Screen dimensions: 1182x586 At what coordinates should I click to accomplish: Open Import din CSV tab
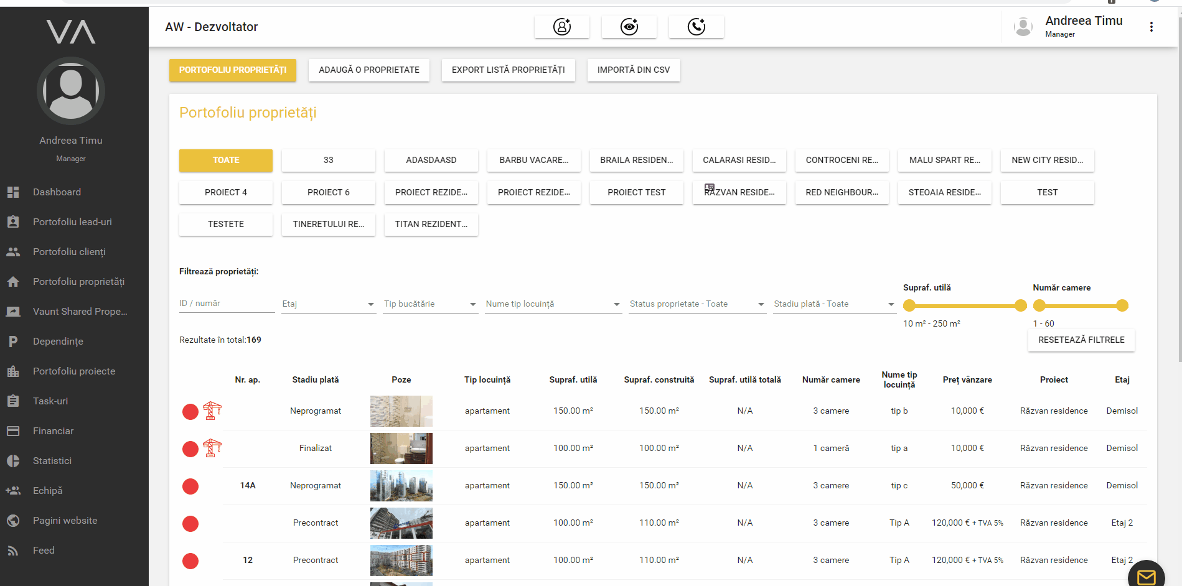point(633,70)
